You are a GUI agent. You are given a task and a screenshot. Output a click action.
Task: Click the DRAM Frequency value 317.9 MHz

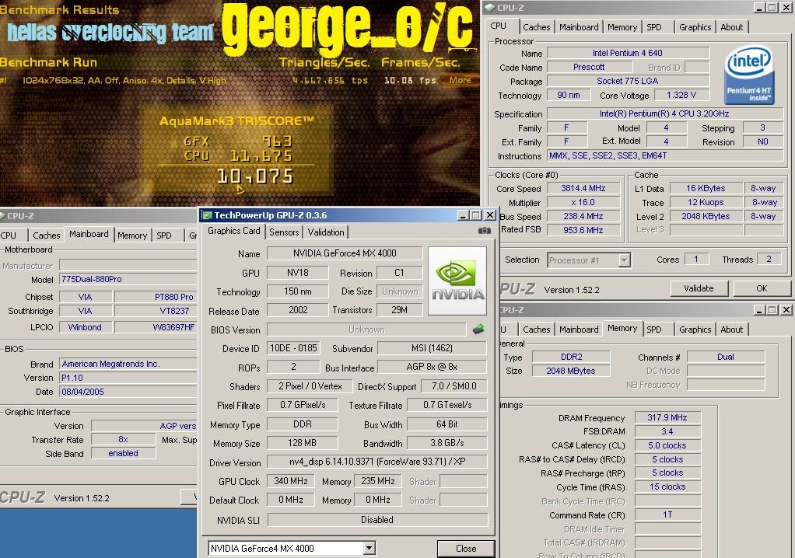pos(667,418)
